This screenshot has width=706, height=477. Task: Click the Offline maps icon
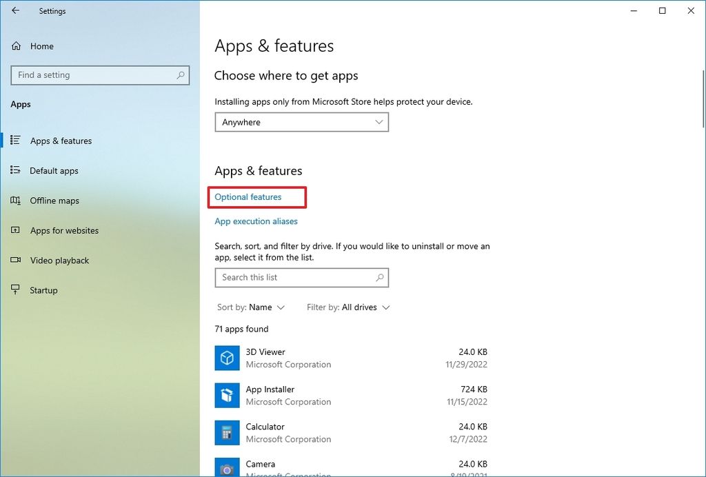tap(15, 201)
